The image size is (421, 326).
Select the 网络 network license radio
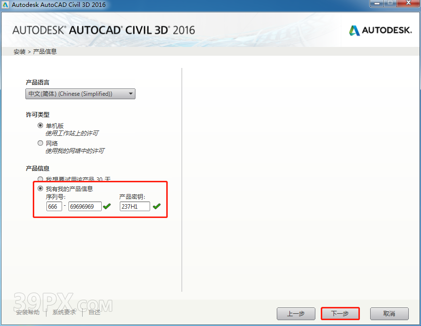40,143
